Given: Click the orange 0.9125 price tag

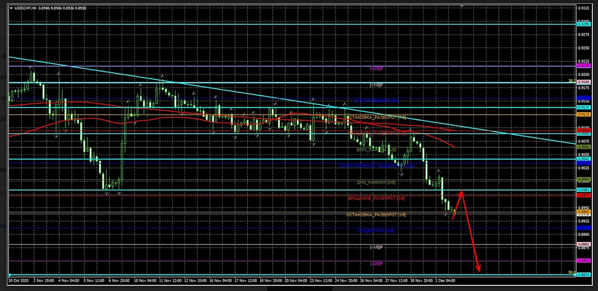Looking at the screenshot, I should (584, 114).
